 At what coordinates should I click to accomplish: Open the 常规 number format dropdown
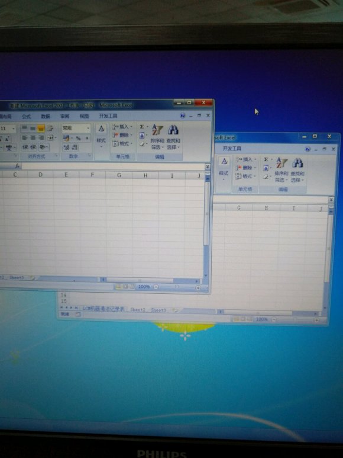(x=76, y=128)
